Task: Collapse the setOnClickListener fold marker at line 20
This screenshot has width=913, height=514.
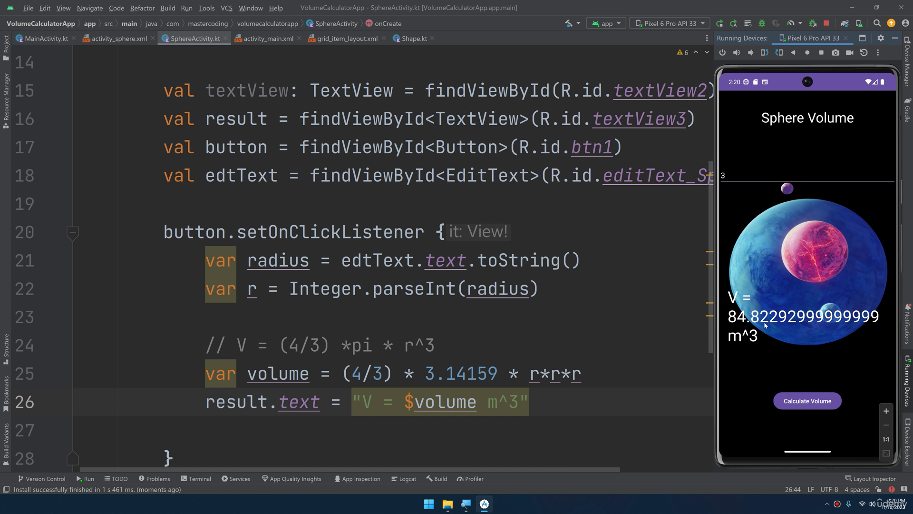Action: [72, 233]
